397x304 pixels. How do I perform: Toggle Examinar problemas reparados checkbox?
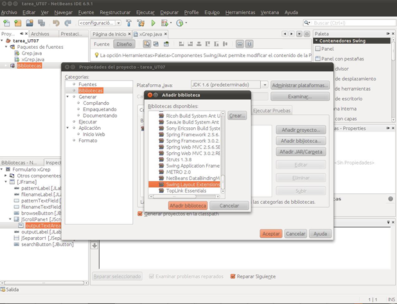tap(152, 276)
